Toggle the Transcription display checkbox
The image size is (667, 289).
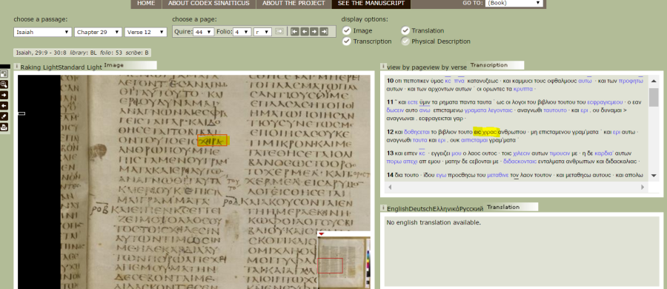tap(347, 41)
